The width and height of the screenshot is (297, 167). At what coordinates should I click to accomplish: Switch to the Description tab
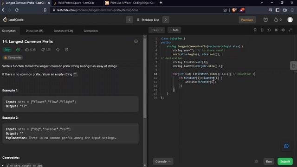(9, 31)
